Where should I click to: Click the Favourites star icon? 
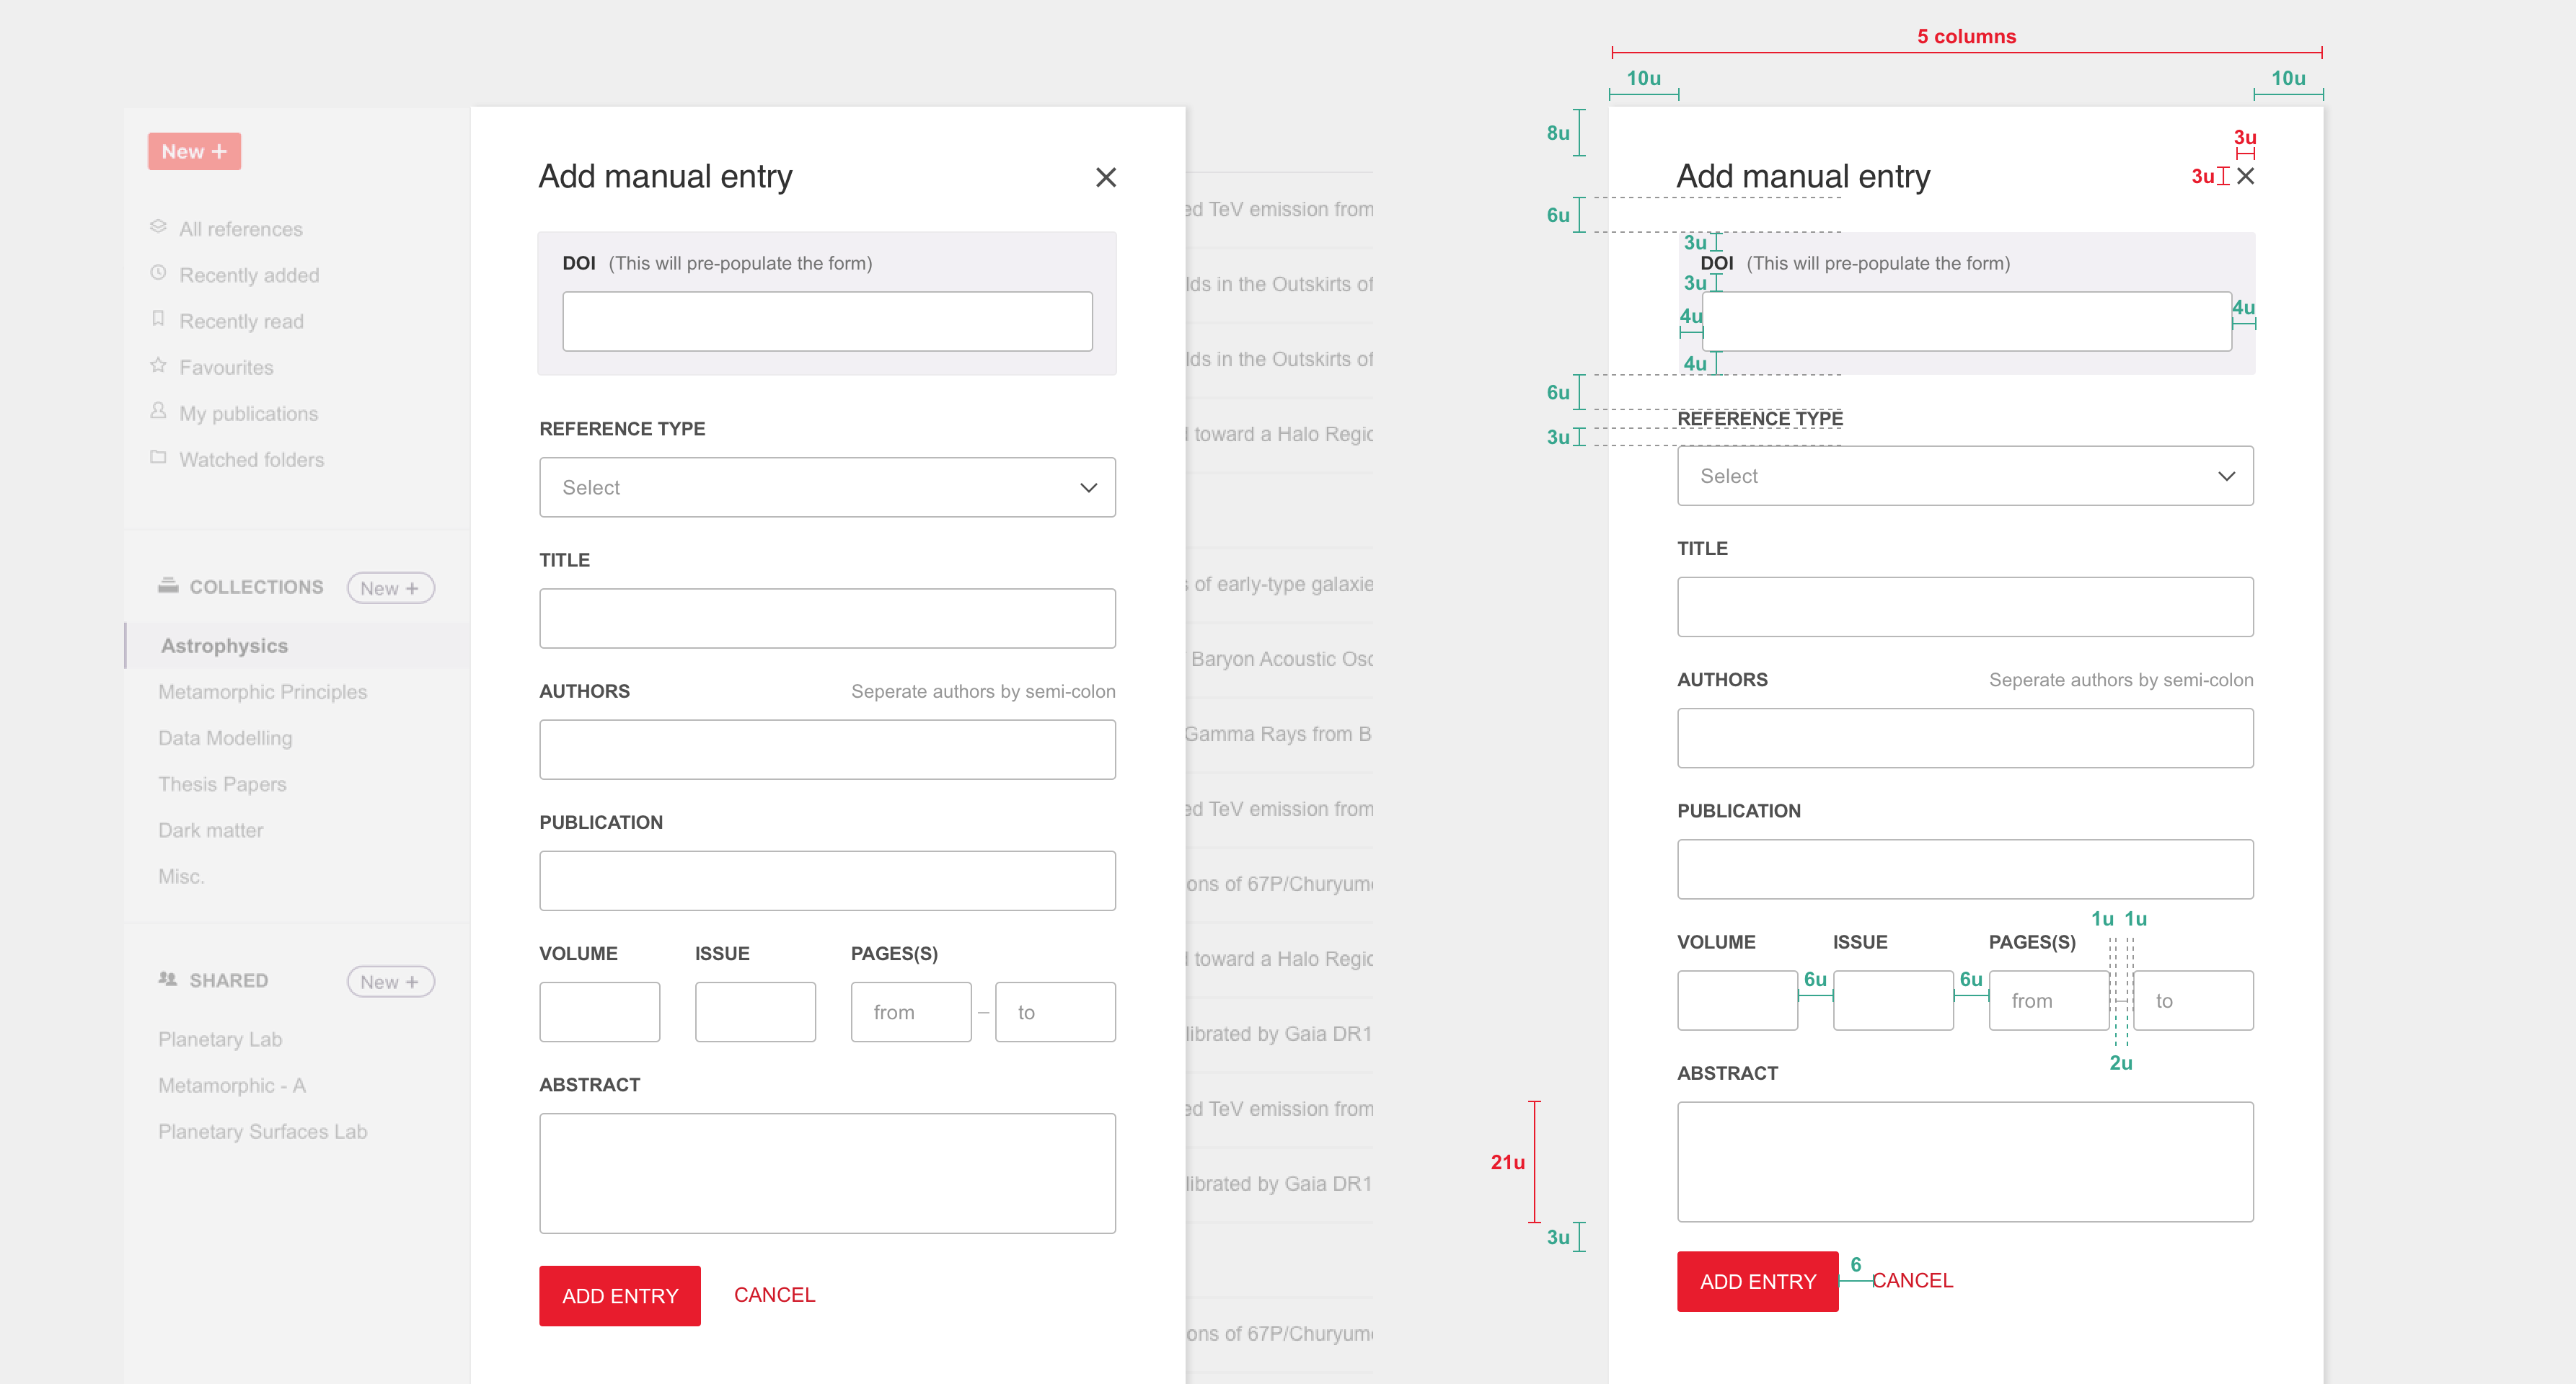pos(158,365)
